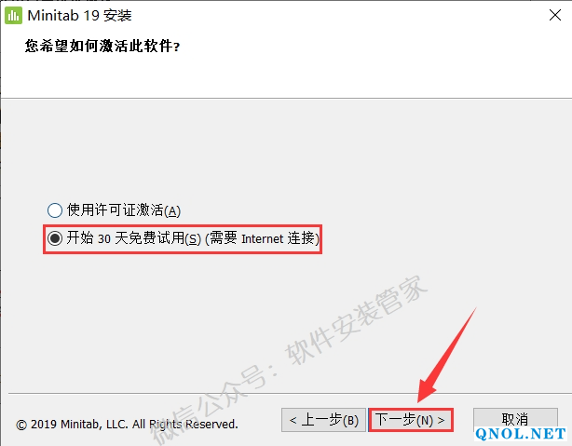Go back using the 上一步(B) button
Image resolution: width=572 pixels, height=446 pixels.
point(323,420)
